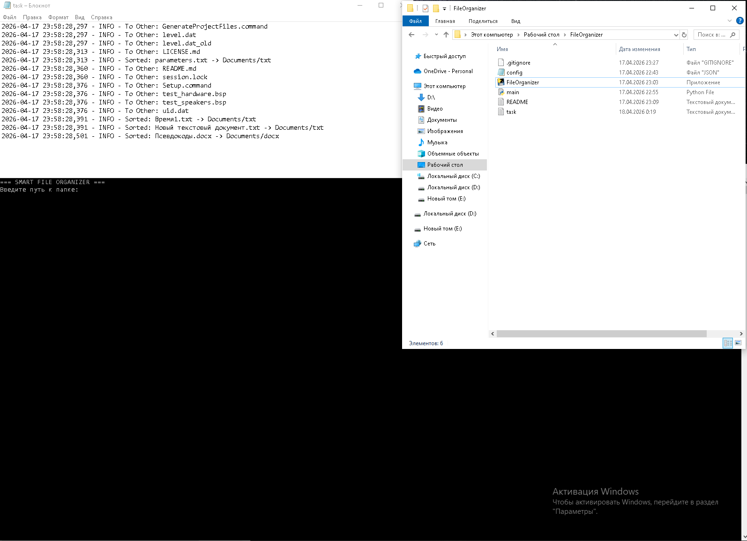Open the 'Главная' ribbon tab

pos(445,21)
